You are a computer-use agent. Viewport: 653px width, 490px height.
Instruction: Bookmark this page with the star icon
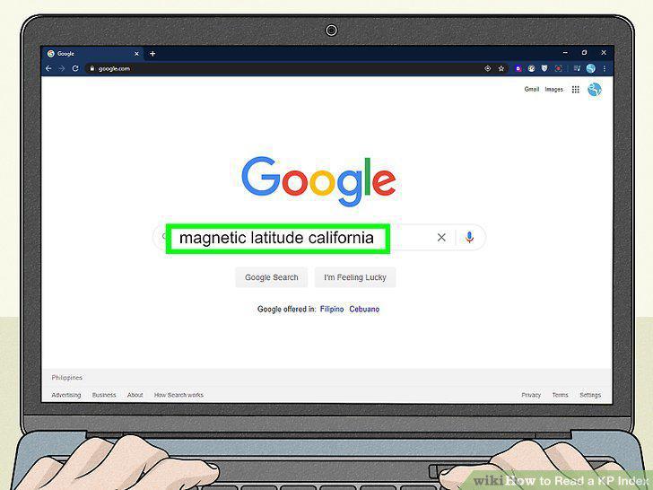click(x=501, y=68)
